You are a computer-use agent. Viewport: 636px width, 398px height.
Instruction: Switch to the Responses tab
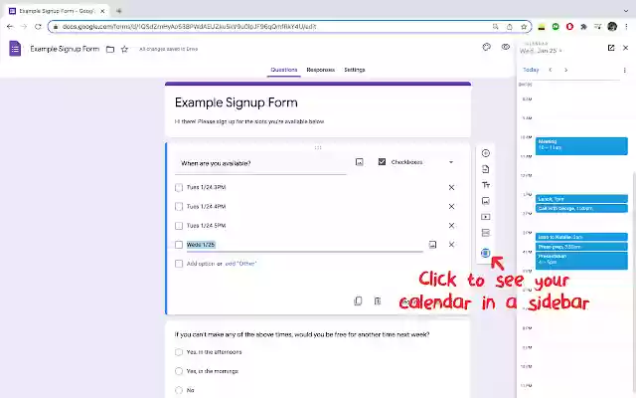[x=320, y=70]
